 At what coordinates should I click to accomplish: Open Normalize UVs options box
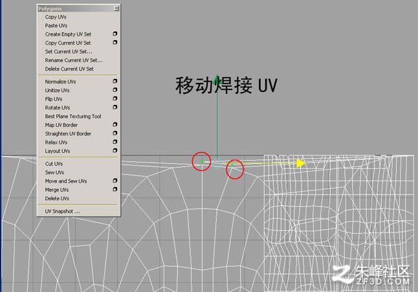coord(115,81)
